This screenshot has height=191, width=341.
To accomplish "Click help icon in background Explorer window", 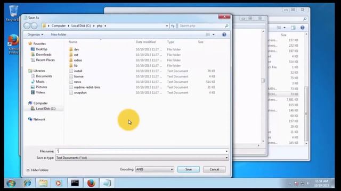I will point(302,28).
